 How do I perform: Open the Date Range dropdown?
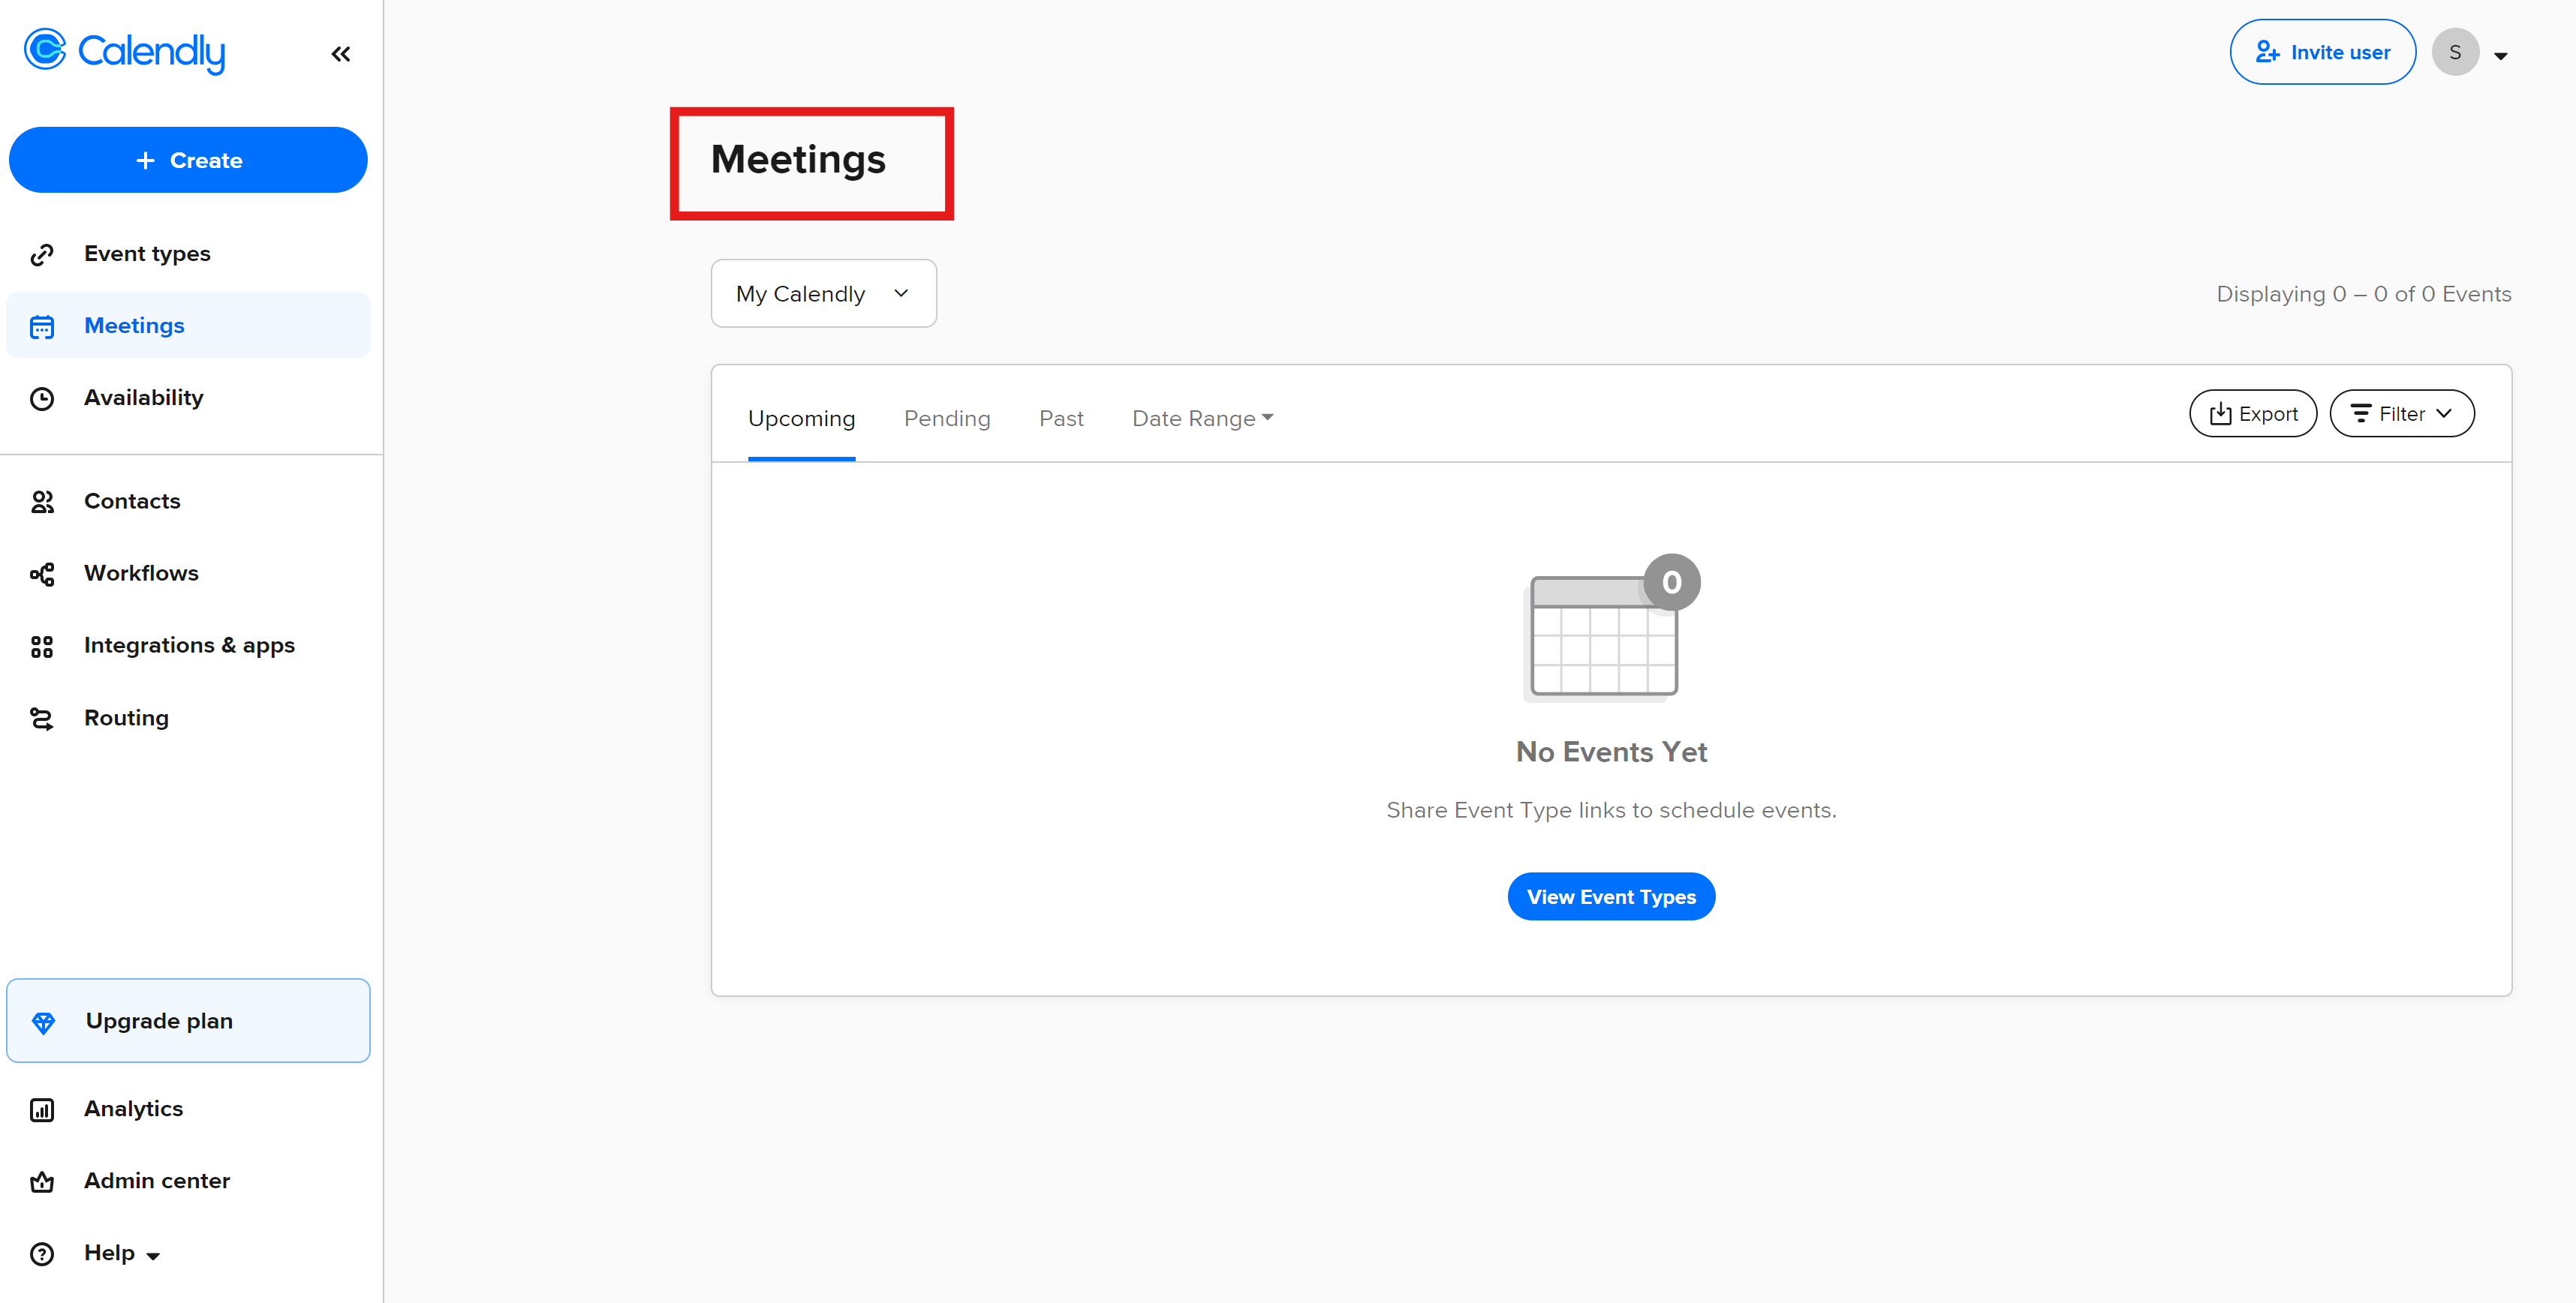coord(1202,419)
